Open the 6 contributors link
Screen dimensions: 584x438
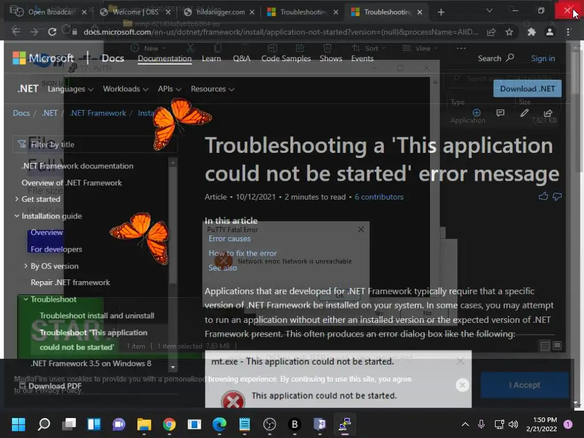379,197
